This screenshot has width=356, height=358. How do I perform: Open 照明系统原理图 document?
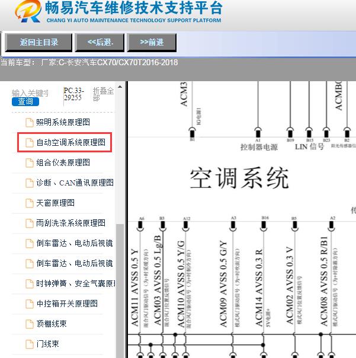click(63, 122)
